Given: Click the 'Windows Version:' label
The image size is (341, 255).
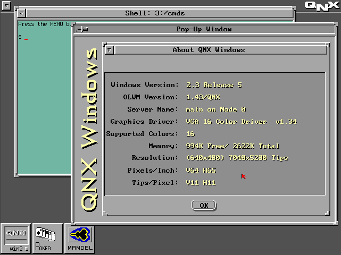Looking at the screenshot, I should [x=145, y=84].
